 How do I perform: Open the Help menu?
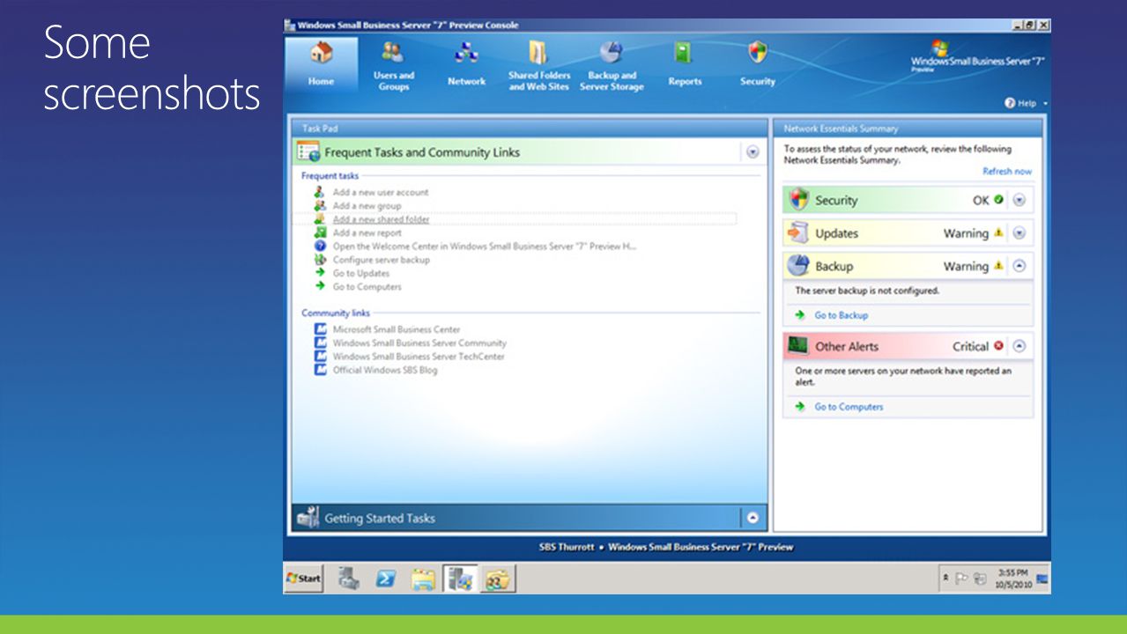tap(1027, 103)
